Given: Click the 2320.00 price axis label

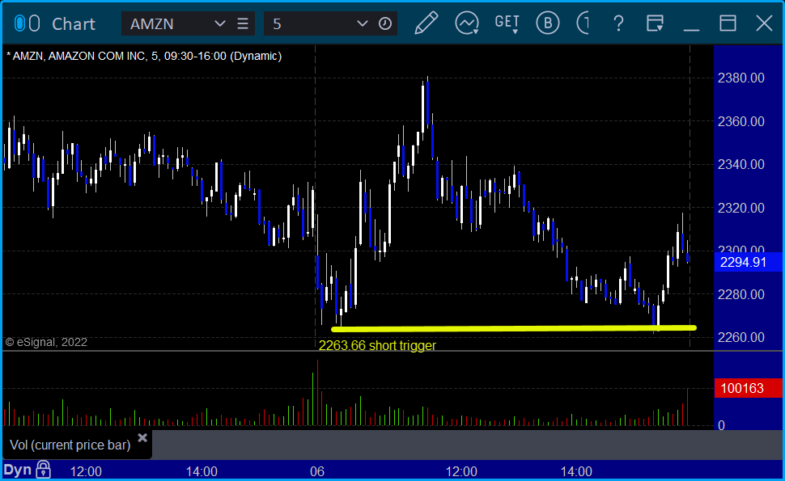Looking at the screenshot, I should [x=741, y=208].
